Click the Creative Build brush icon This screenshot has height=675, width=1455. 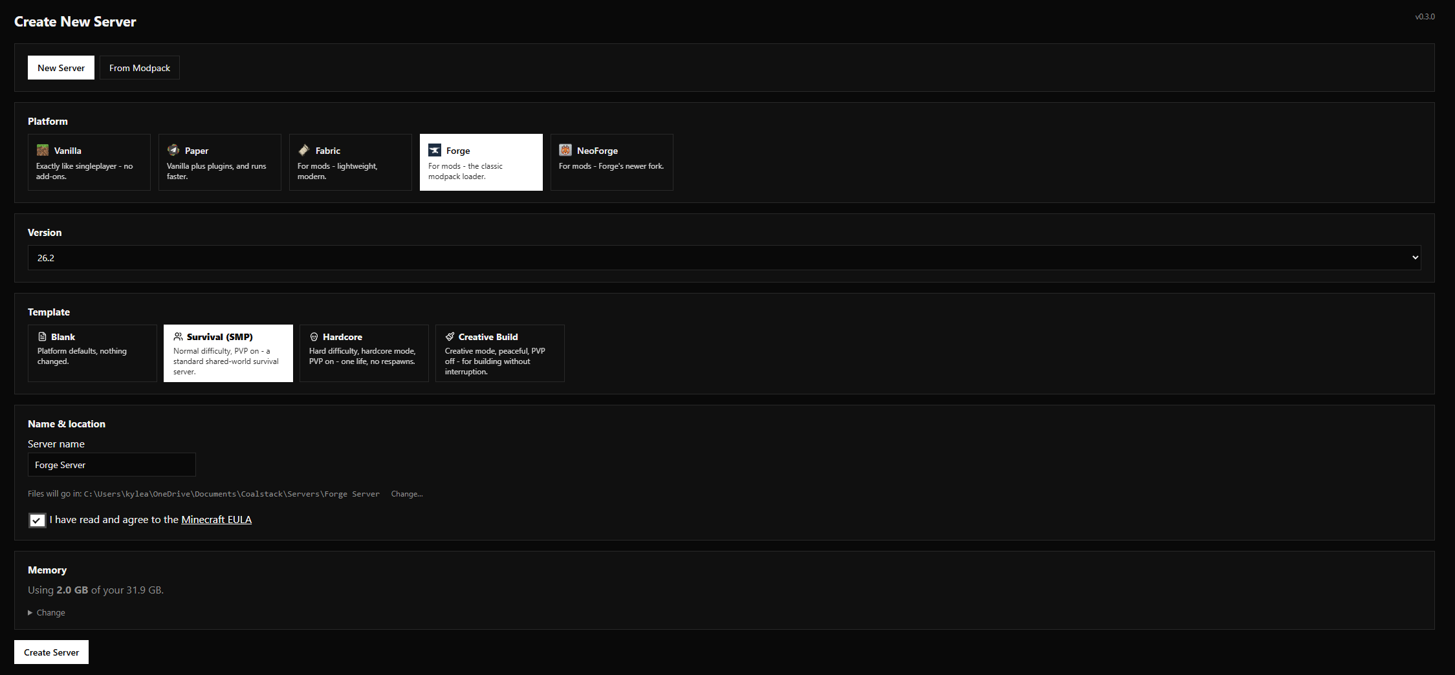coord(450,337)
